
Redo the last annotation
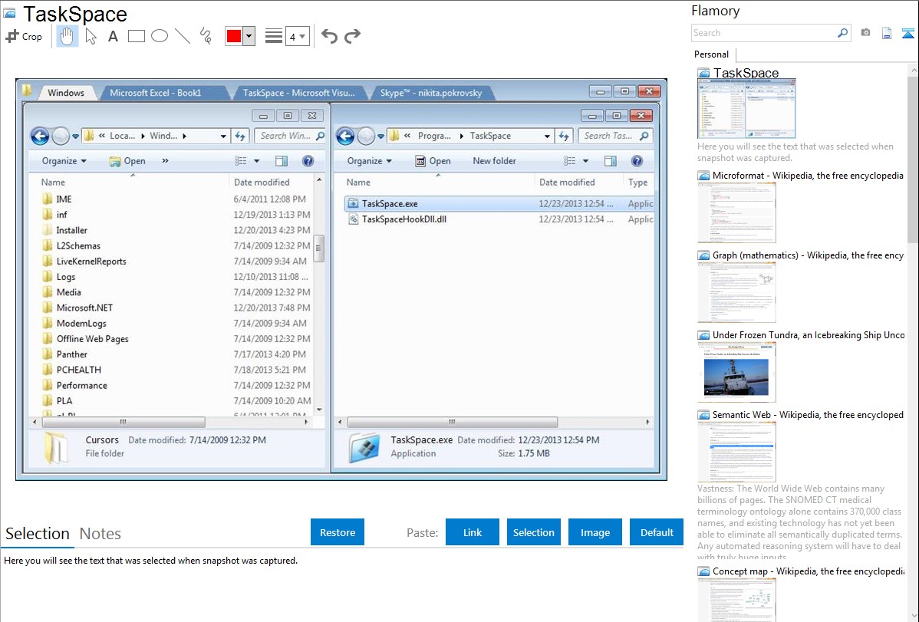click(352, 36)
